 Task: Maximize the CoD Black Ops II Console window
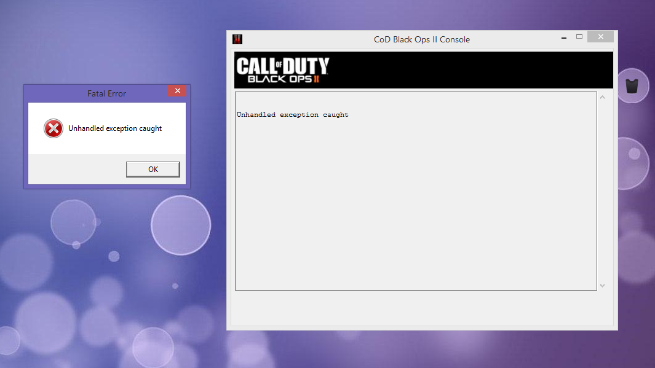579,37
